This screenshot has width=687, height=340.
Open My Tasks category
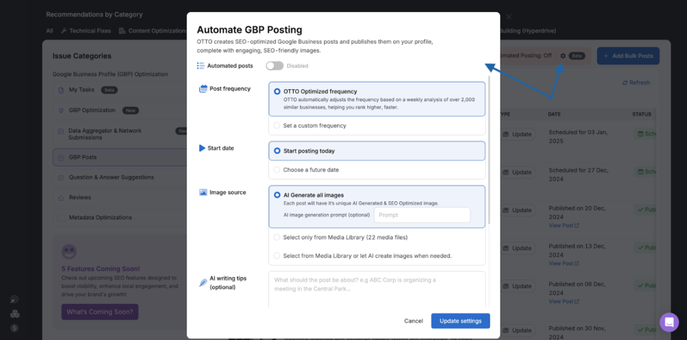pos(119,90)
